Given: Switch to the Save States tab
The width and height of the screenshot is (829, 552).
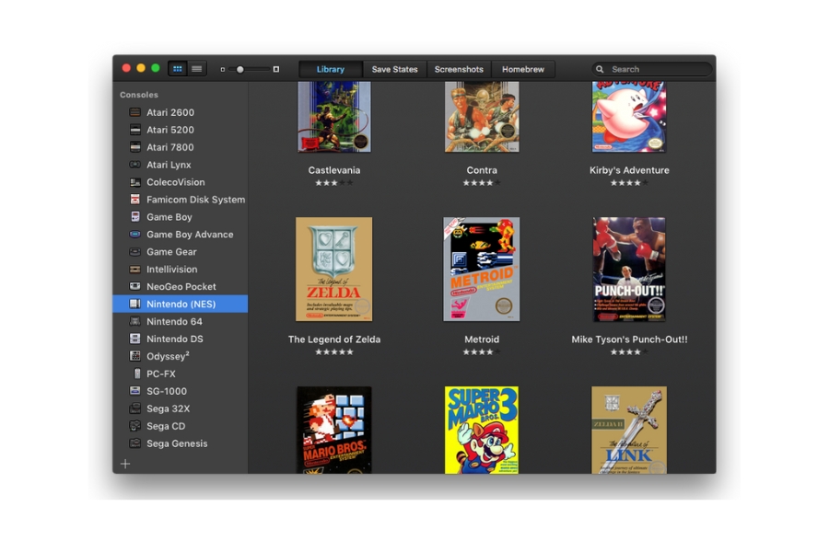Looking at the screenshot, I should 395,68.
